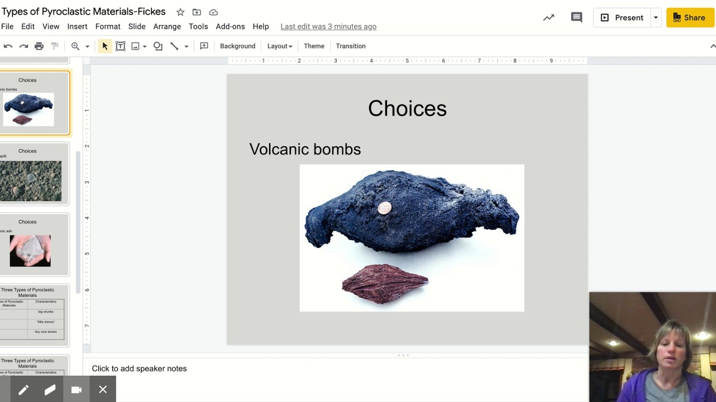Open the Slide menu

pos(137,26)
